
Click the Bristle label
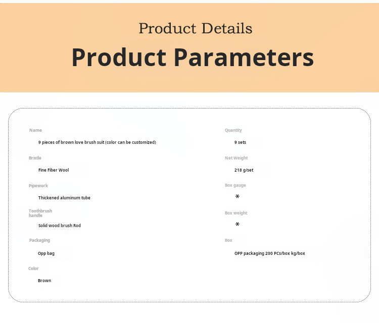point(35,158)
